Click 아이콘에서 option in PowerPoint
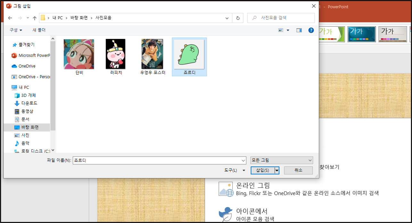The image size is (412, 223). coord(252,211)
